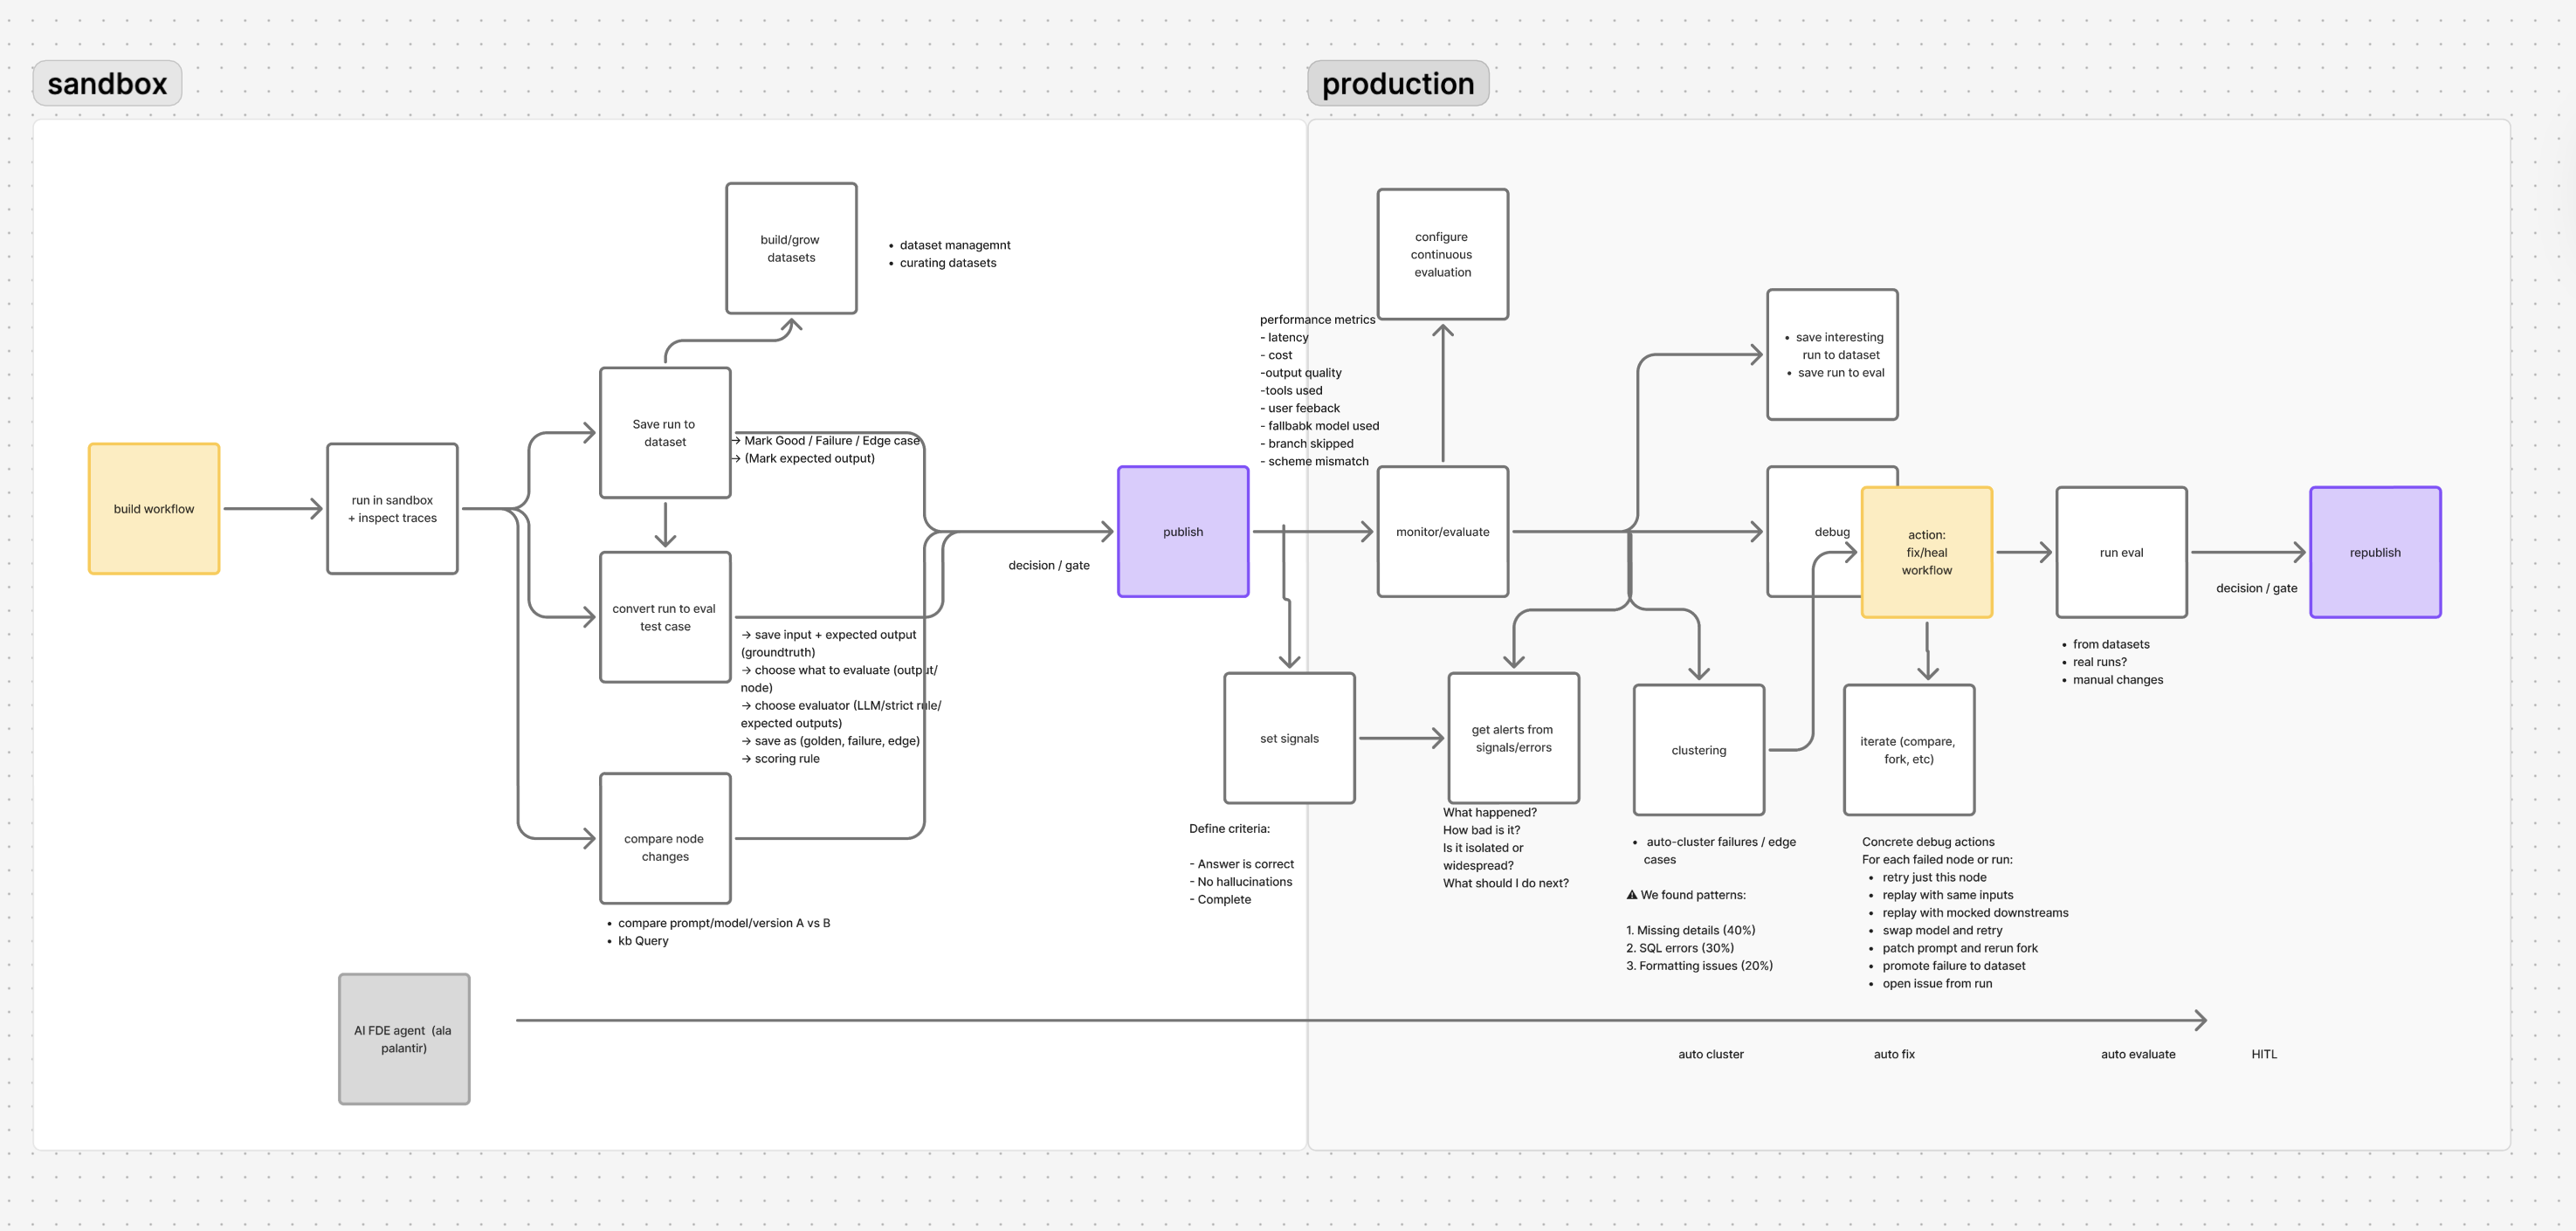The image size is (2576, 1231).
Task: Select the run eval box
Action: coord(2122,552)
